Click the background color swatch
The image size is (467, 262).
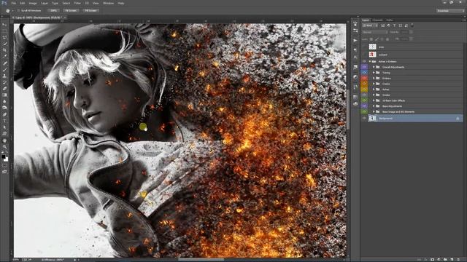pyautogui.click(x=6, y=159)
